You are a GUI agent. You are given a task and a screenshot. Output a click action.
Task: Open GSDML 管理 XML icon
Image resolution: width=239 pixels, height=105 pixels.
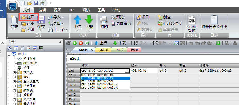click(x=192, y=20)
